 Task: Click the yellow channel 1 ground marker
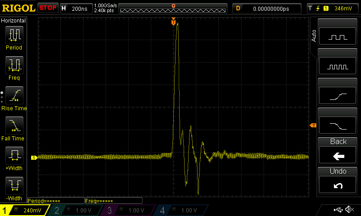coord(34,157)
